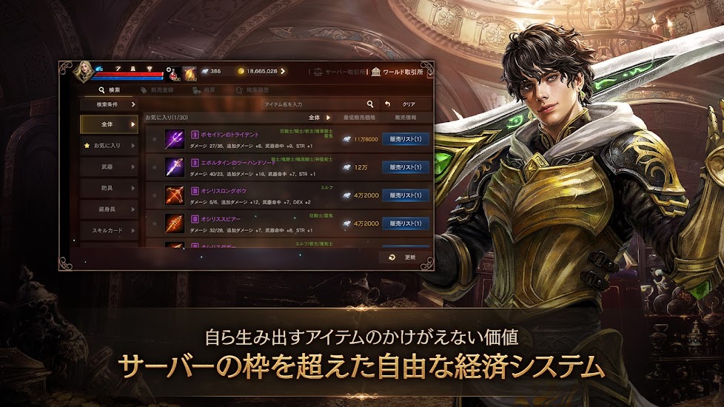The image size is (724, 407).
Task: Open 販売リスト(1) for the 12万 item
Action: [406, 167]
